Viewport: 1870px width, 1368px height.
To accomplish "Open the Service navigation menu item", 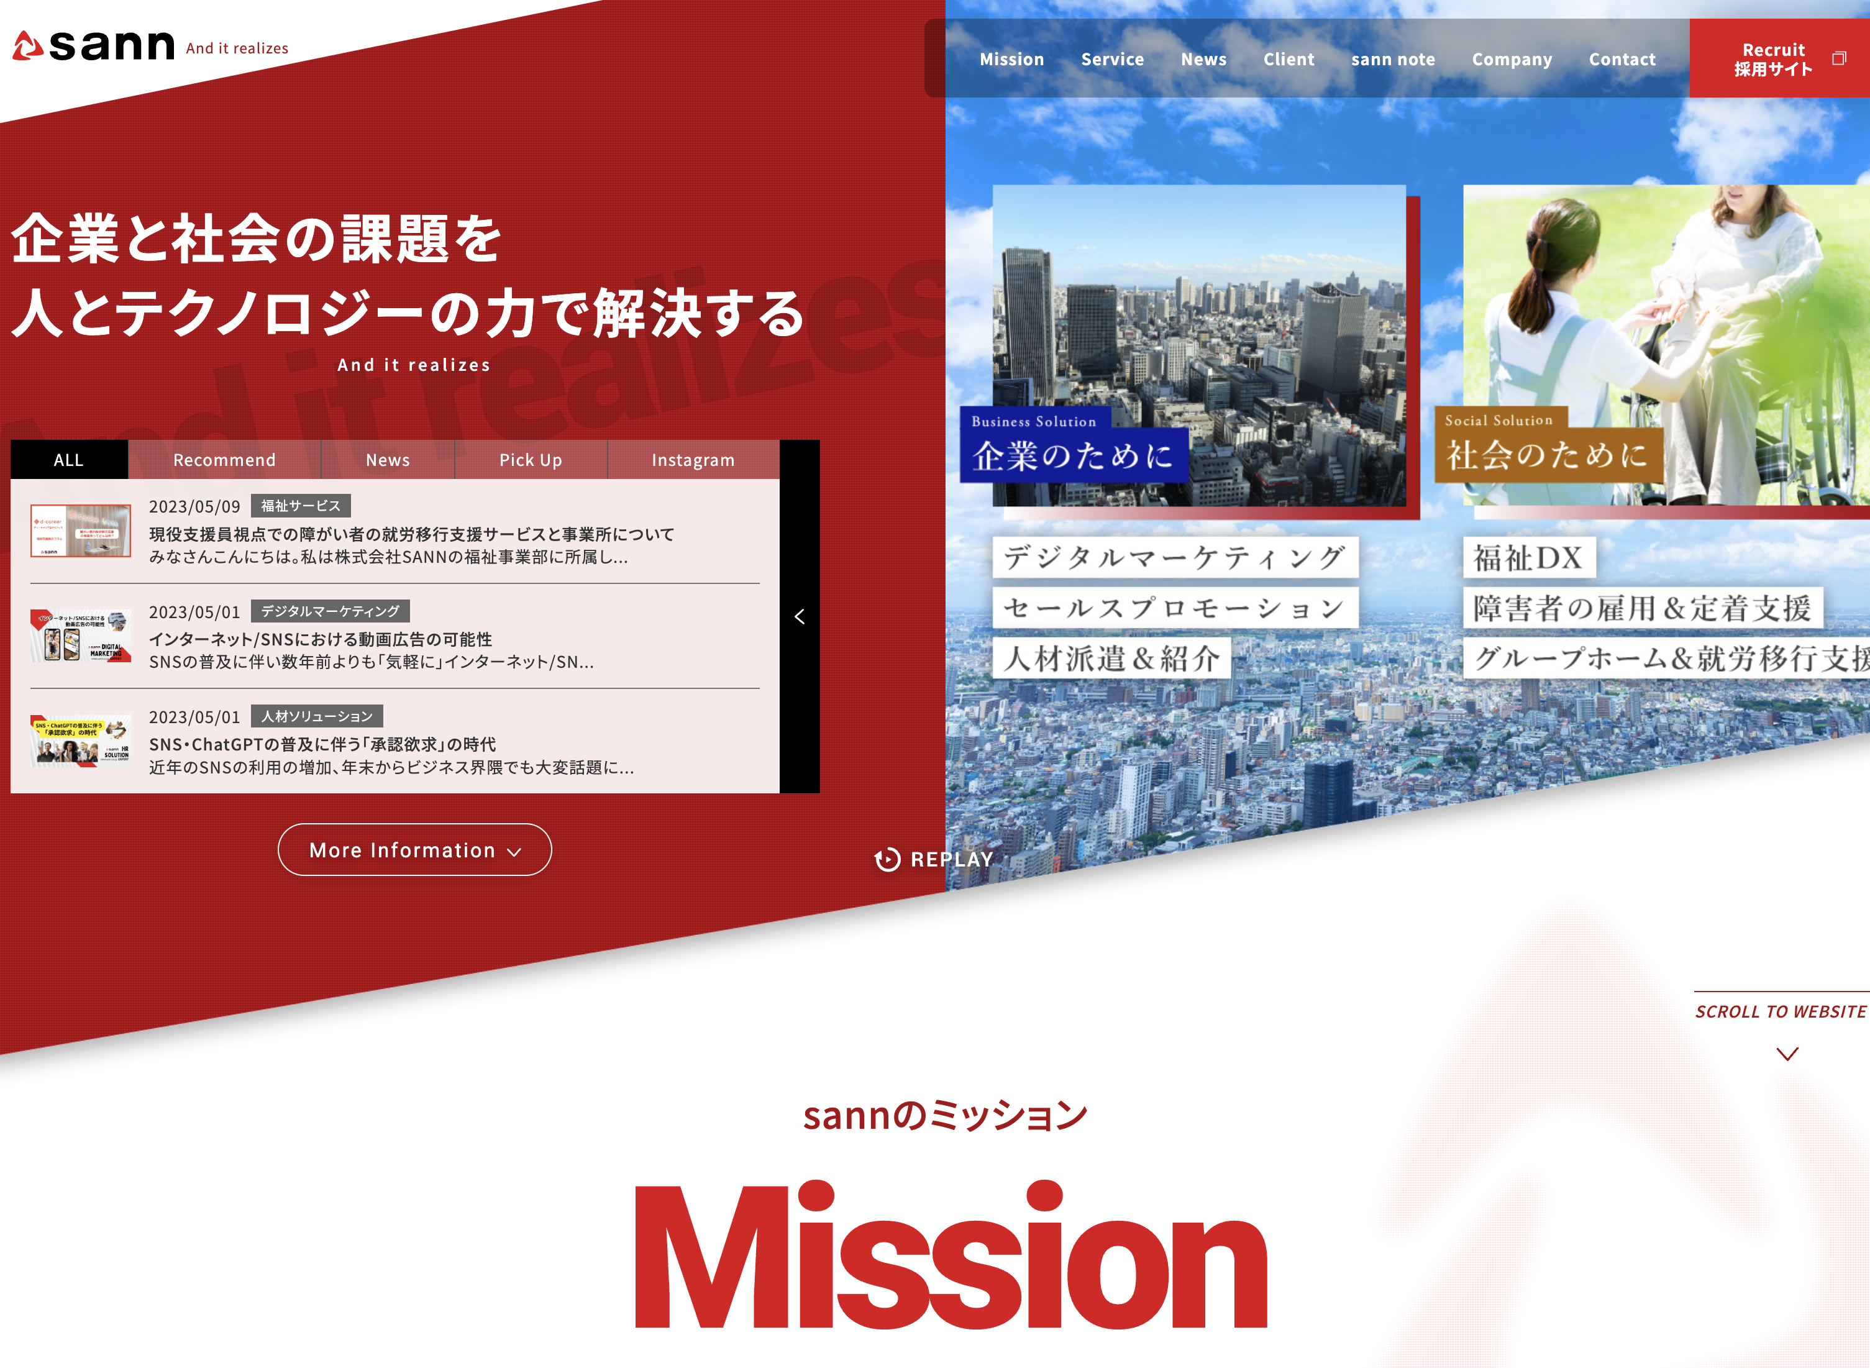I will (x=1113, y=58).
